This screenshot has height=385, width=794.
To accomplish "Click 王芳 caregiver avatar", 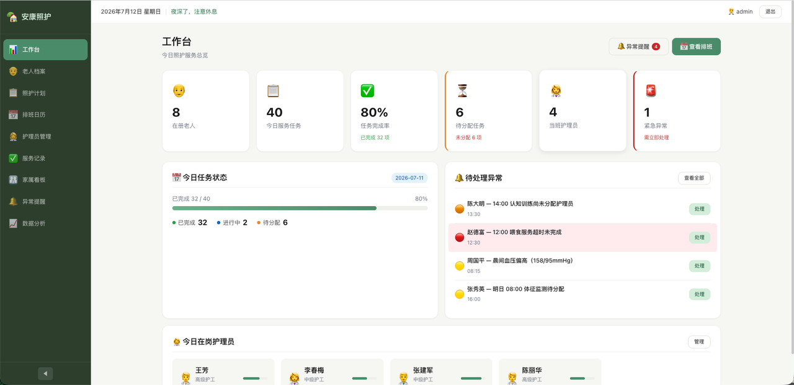I will 185,378.
